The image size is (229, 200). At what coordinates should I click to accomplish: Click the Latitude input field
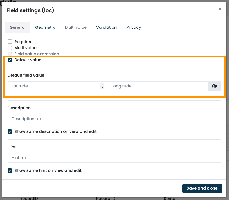tap(51, 86)
